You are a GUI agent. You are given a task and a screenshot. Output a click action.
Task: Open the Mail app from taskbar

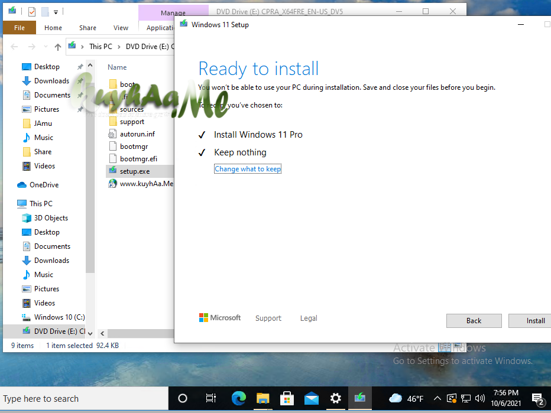[312, 398]
